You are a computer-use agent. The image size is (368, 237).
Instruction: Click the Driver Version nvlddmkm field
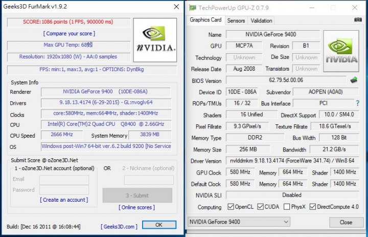292,161
